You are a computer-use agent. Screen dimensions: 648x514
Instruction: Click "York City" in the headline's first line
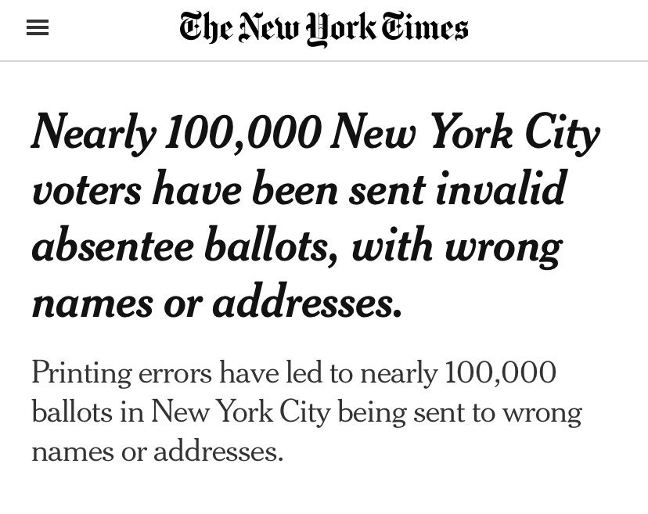514,131
